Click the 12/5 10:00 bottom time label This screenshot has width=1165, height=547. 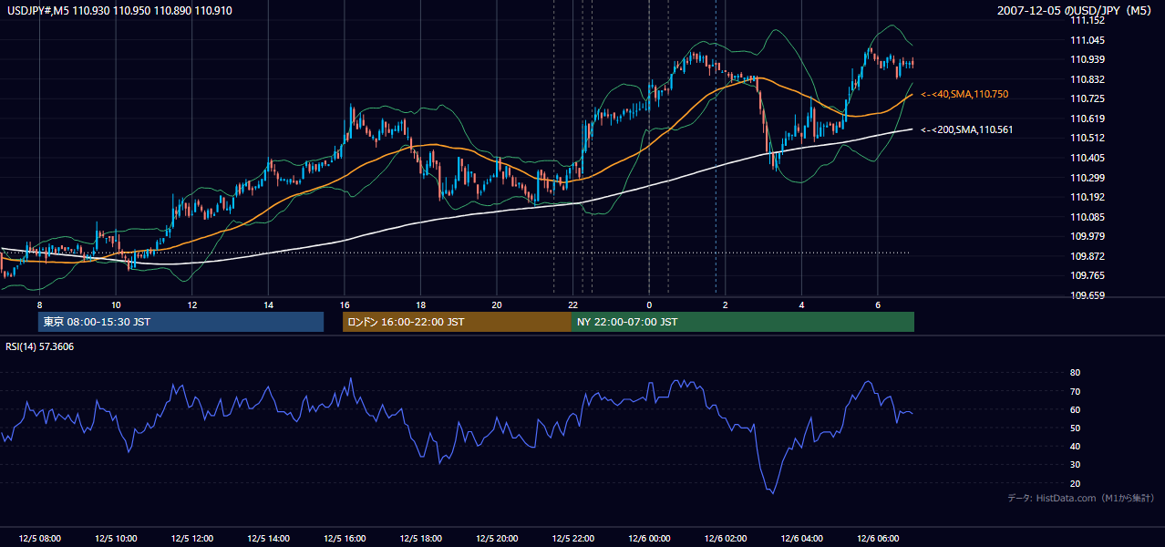coord(116,539)
